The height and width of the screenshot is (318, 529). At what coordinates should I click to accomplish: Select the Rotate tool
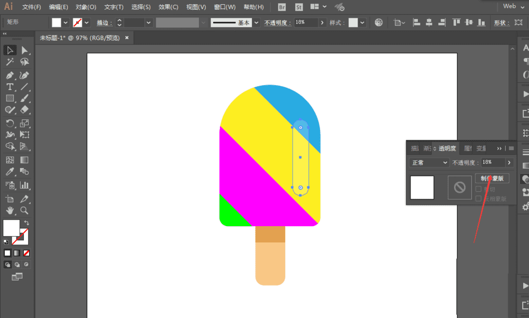(x=10, y=124)
